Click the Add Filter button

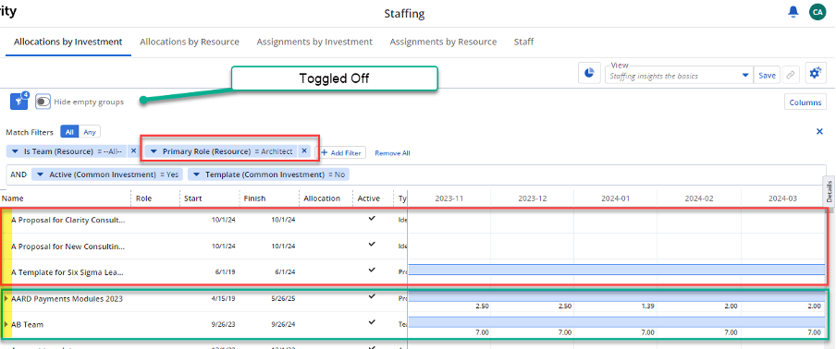[342, 152]
